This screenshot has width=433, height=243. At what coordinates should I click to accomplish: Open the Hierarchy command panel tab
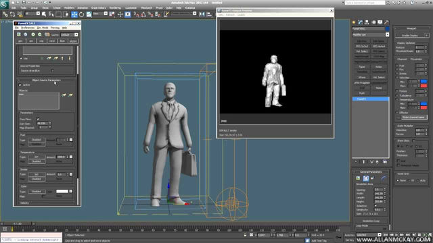pos(367,22)
